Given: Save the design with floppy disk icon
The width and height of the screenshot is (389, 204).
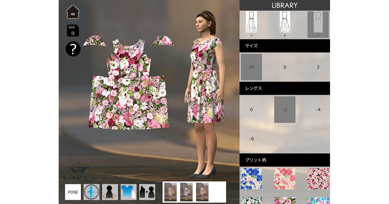Looking at the screenshot, I should (x=73, y=31).
